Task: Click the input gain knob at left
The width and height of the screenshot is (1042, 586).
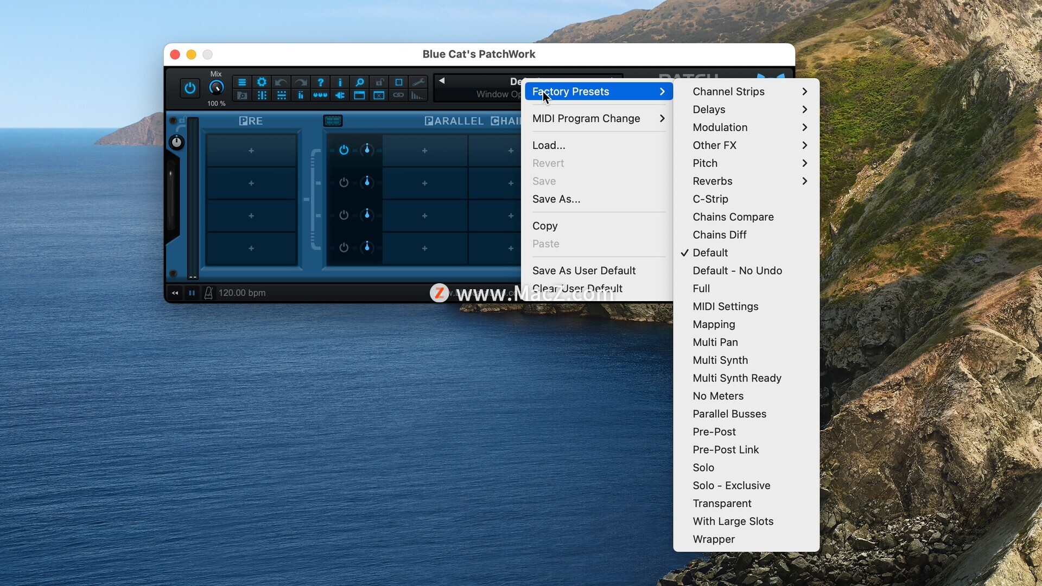Action: point(176,142)
